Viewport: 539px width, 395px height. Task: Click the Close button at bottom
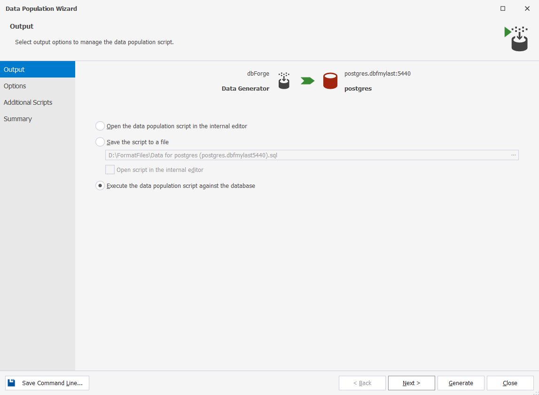coord(510,383)
